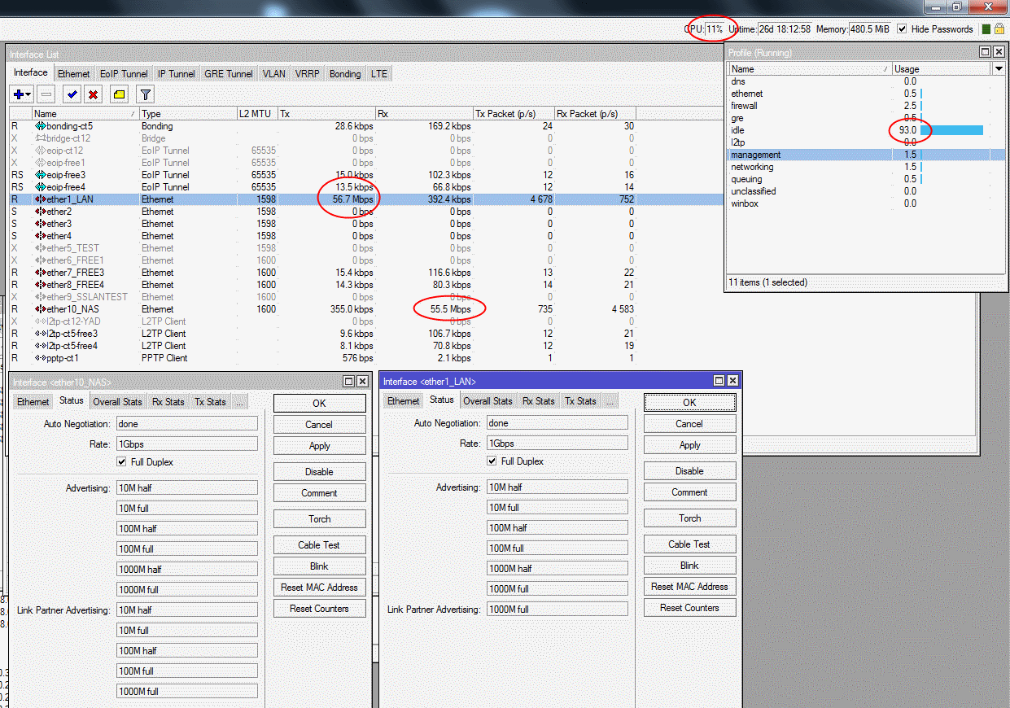This screenshot has width=1010, height=708.
Task: Sort by the Name column header
Action: (x=85, y=114)
